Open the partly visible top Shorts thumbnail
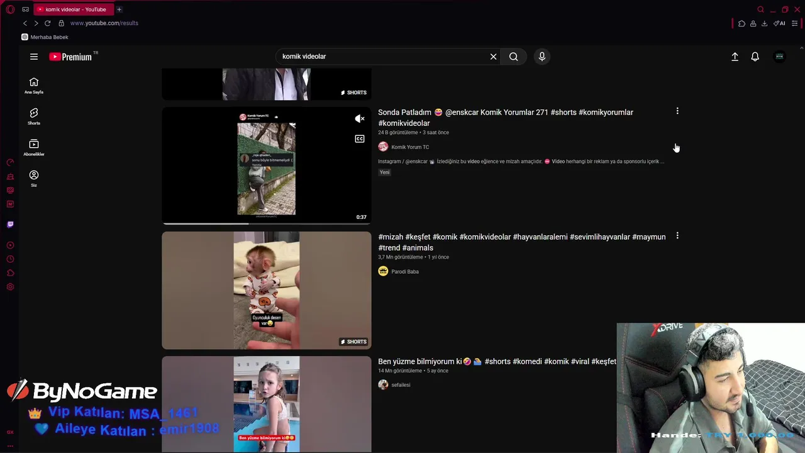805x453 pixels. (x=267, y=84)
